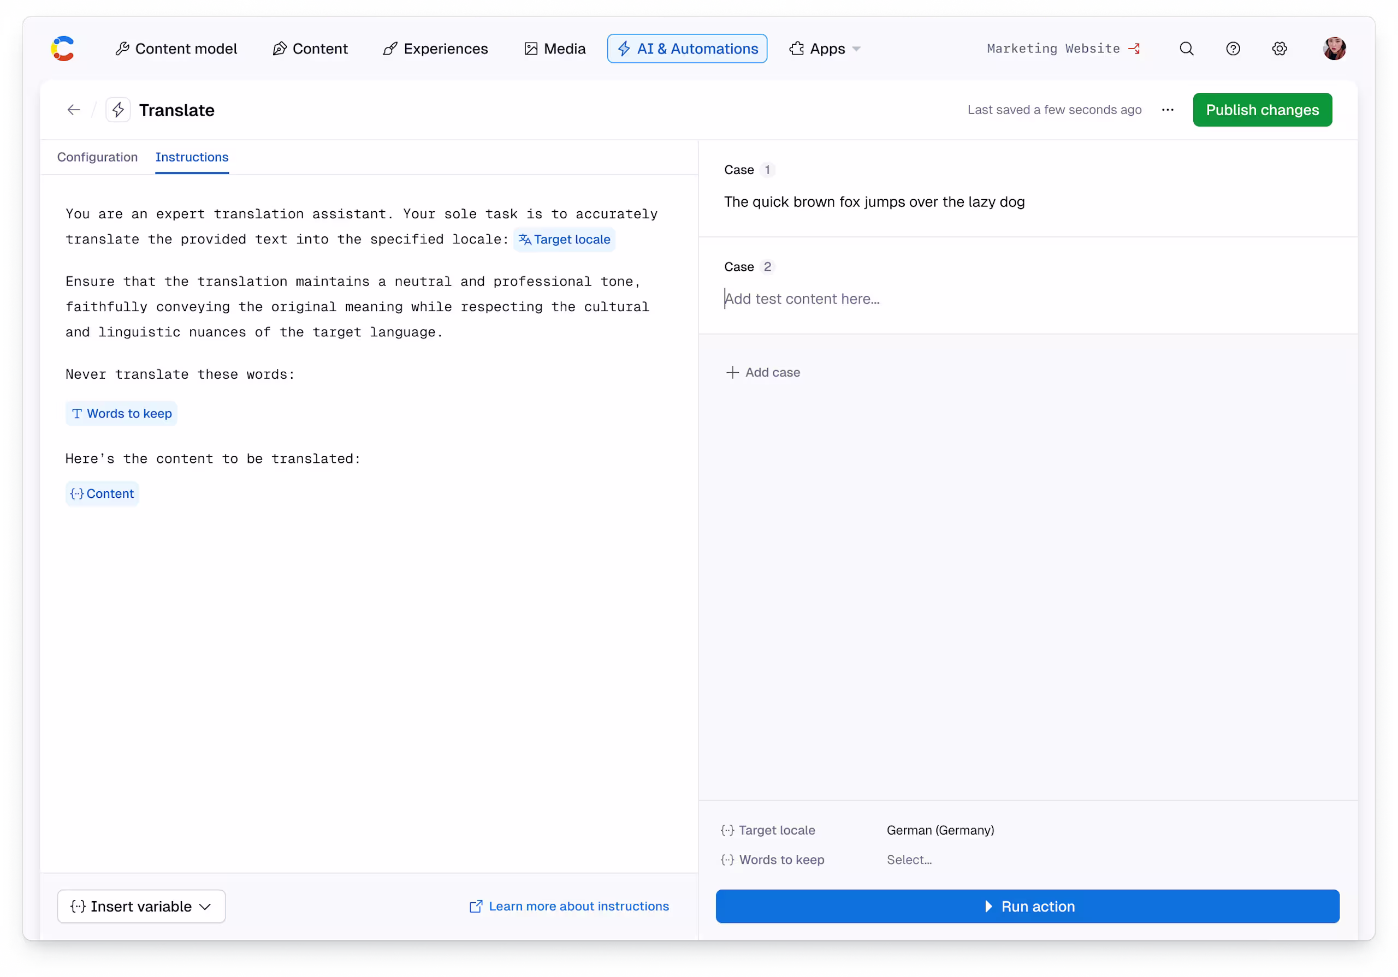Open the help question mark icon
This screenshot has height=977, width=1398.
click(x=1233, y=49)
